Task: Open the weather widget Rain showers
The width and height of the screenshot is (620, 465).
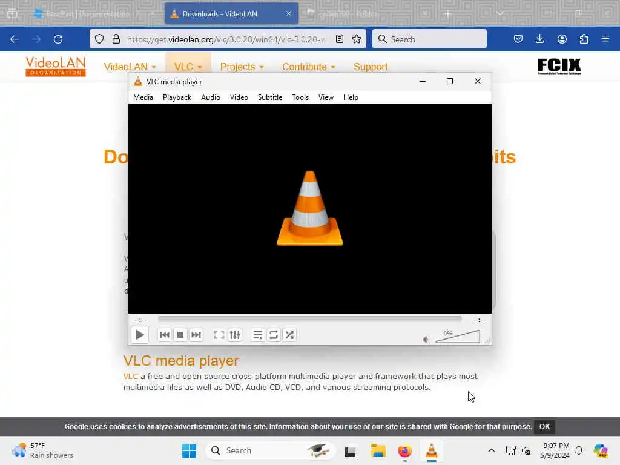Action: tap(42, 450)
